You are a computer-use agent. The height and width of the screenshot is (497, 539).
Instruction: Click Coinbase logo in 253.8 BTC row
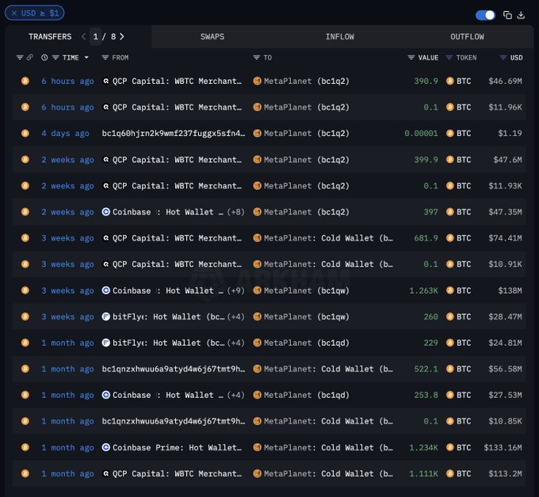(106, 395)
